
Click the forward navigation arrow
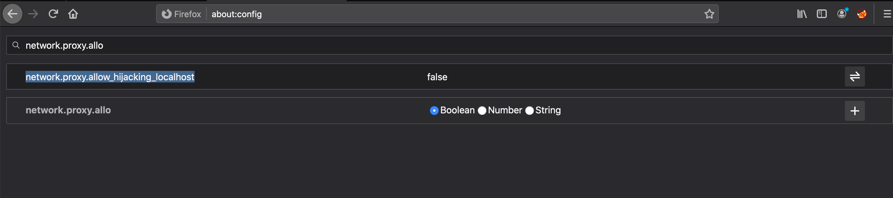click(x=33, y=14)
